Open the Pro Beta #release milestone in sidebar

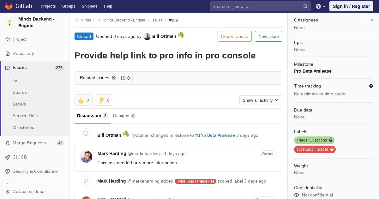(x=313, y=71)
